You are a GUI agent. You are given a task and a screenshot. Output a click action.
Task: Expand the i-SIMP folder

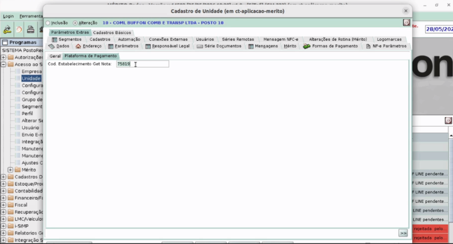point(3,226)
